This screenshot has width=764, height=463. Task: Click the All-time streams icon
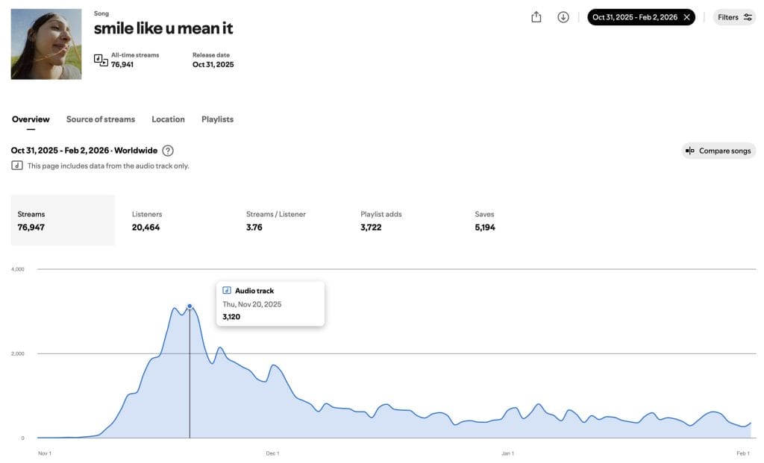click(101, 60)
